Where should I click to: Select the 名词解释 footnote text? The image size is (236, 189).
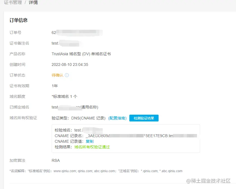coord(96,171)
